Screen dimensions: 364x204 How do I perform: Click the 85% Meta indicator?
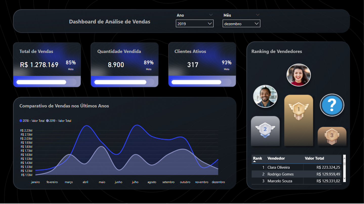[71, 65]
